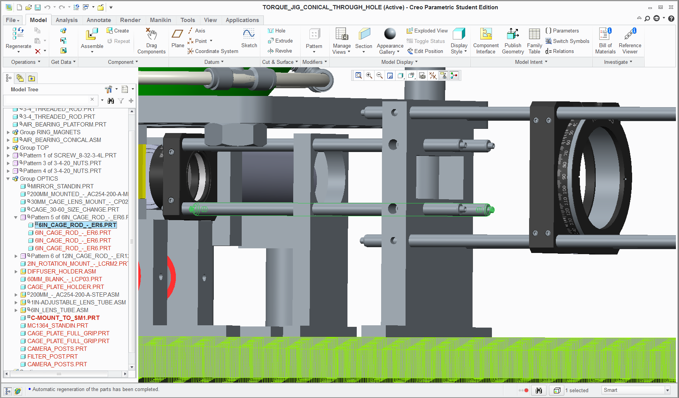679x398 pixels.
Task: Open the Tools tab
Action: point(188,20)
